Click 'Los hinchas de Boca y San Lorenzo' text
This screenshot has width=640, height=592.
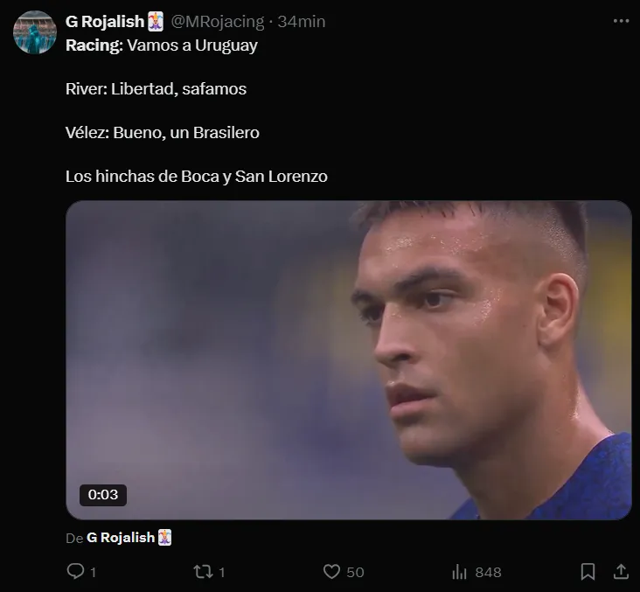[196, 177]
